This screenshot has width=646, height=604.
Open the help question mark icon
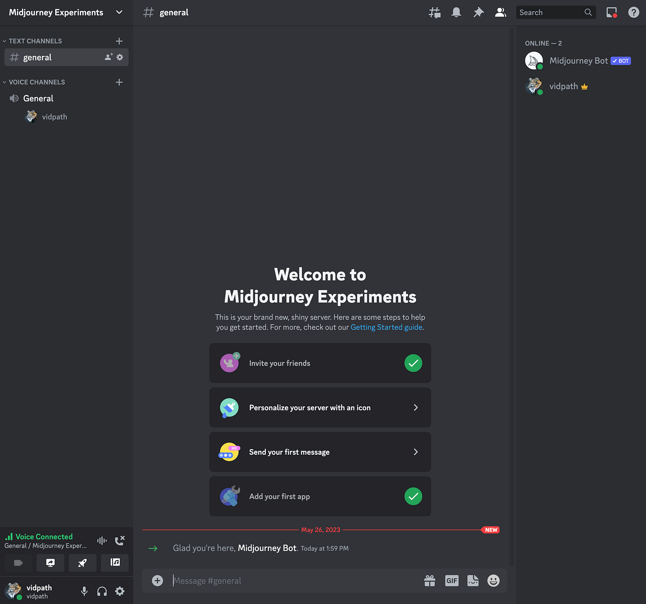(x=634, y=12)
